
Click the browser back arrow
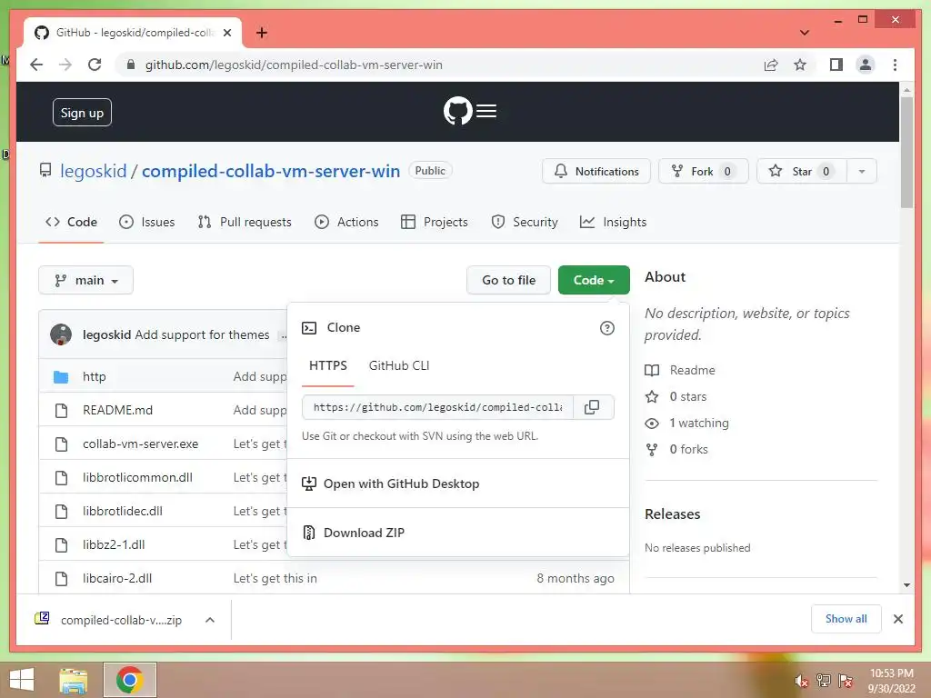click(x=36, y=65)
